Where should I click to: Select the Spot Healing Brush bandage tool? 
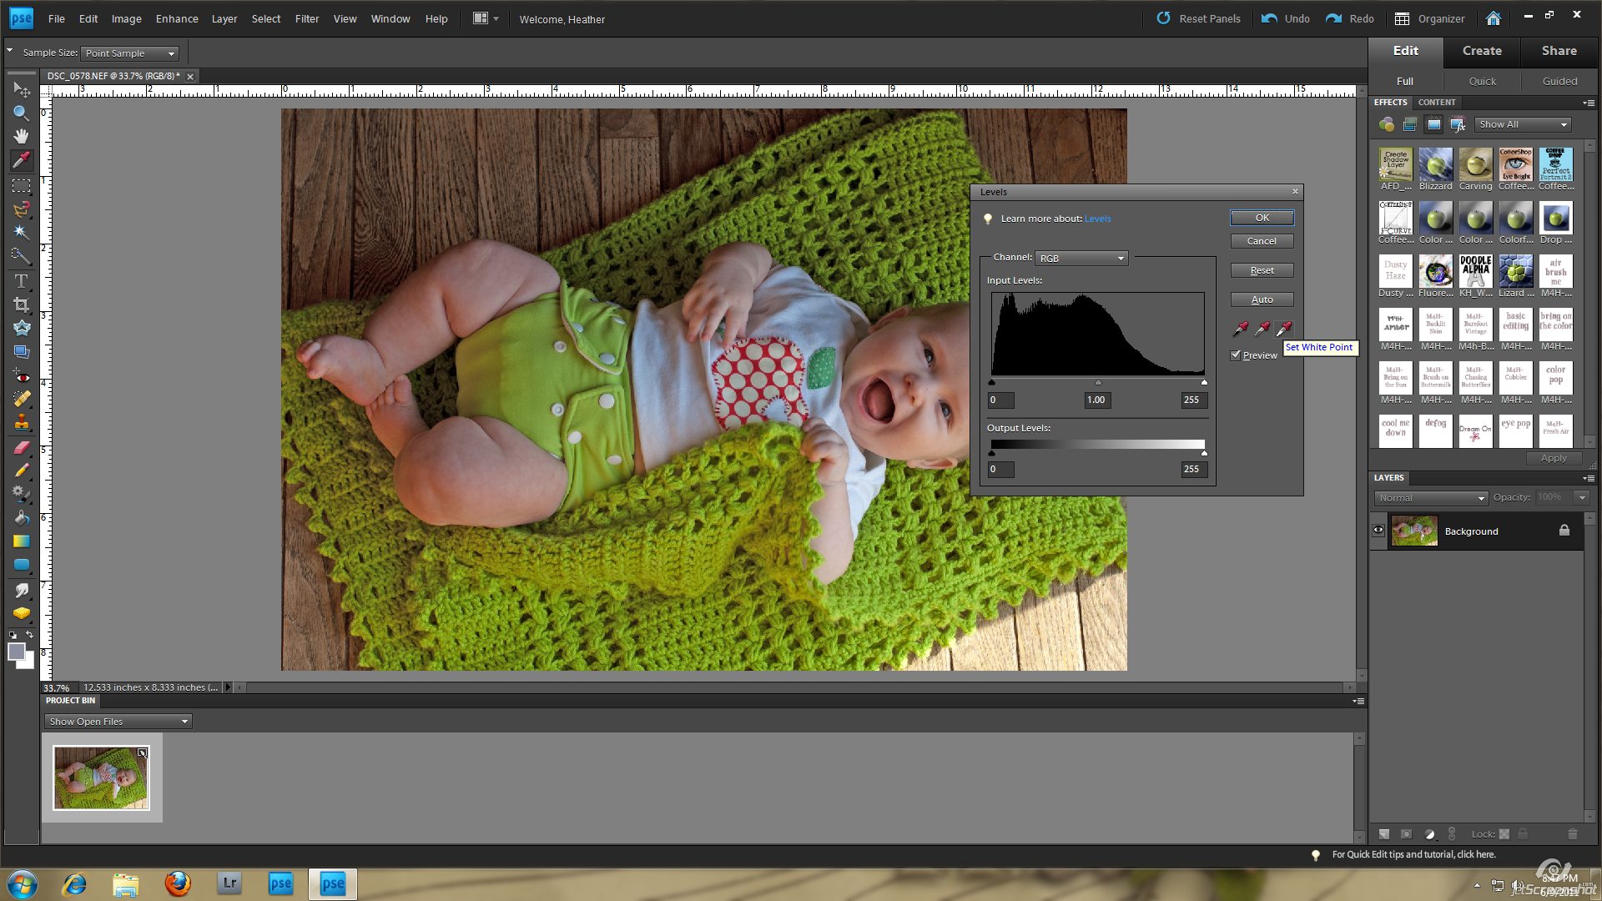(x=21, y=400)
